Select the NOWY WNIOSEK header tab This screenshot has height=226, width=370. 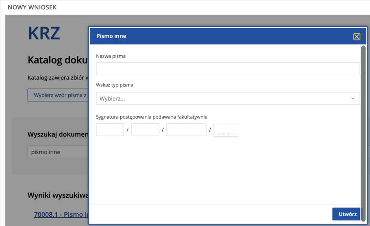32,7
